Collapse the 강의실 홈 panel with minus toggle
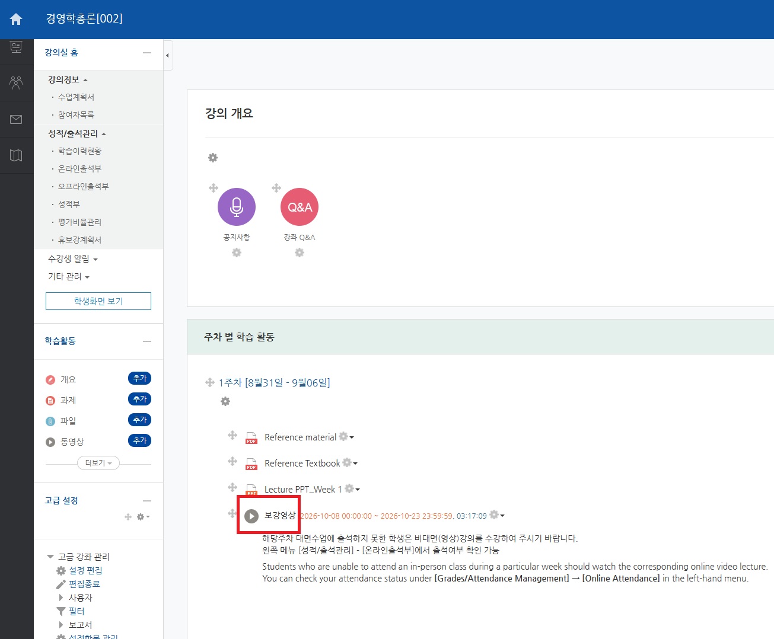 point(147,53)
